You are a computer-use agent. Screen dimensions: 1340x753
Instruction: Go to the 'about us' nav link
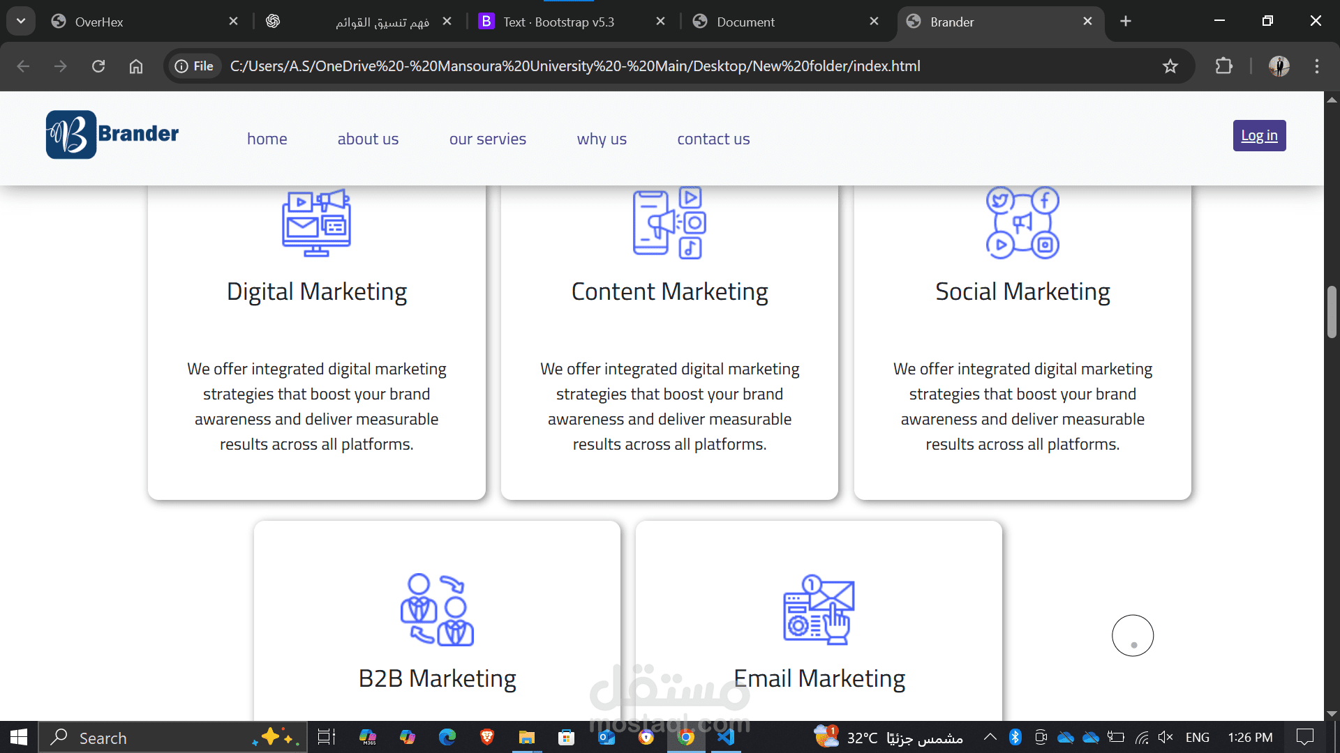368,139
